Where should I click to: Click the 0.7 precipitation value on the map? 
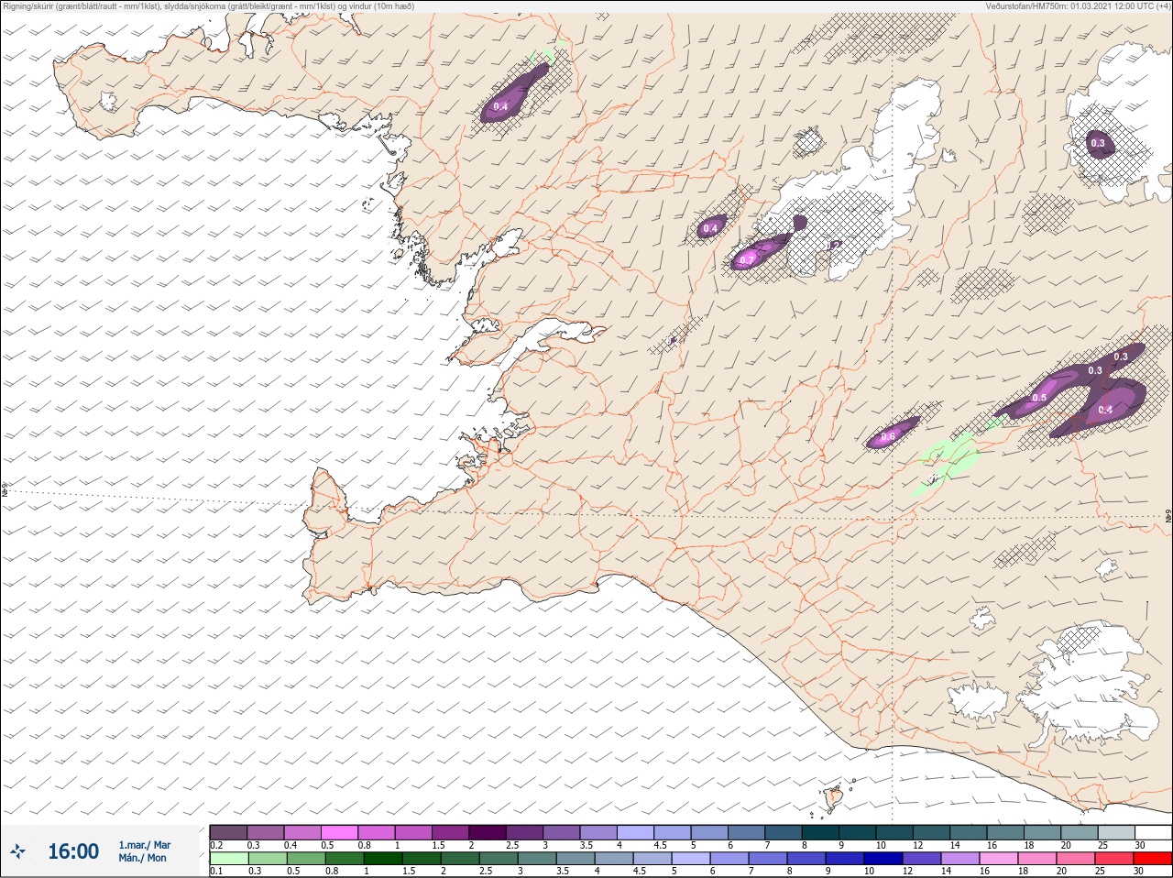pyautogui.click(x=747, y=260)
